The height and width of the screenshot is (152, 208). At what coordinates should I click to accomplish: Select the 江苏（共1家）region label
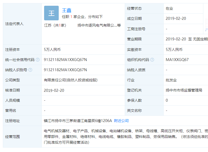click(55, 26)
